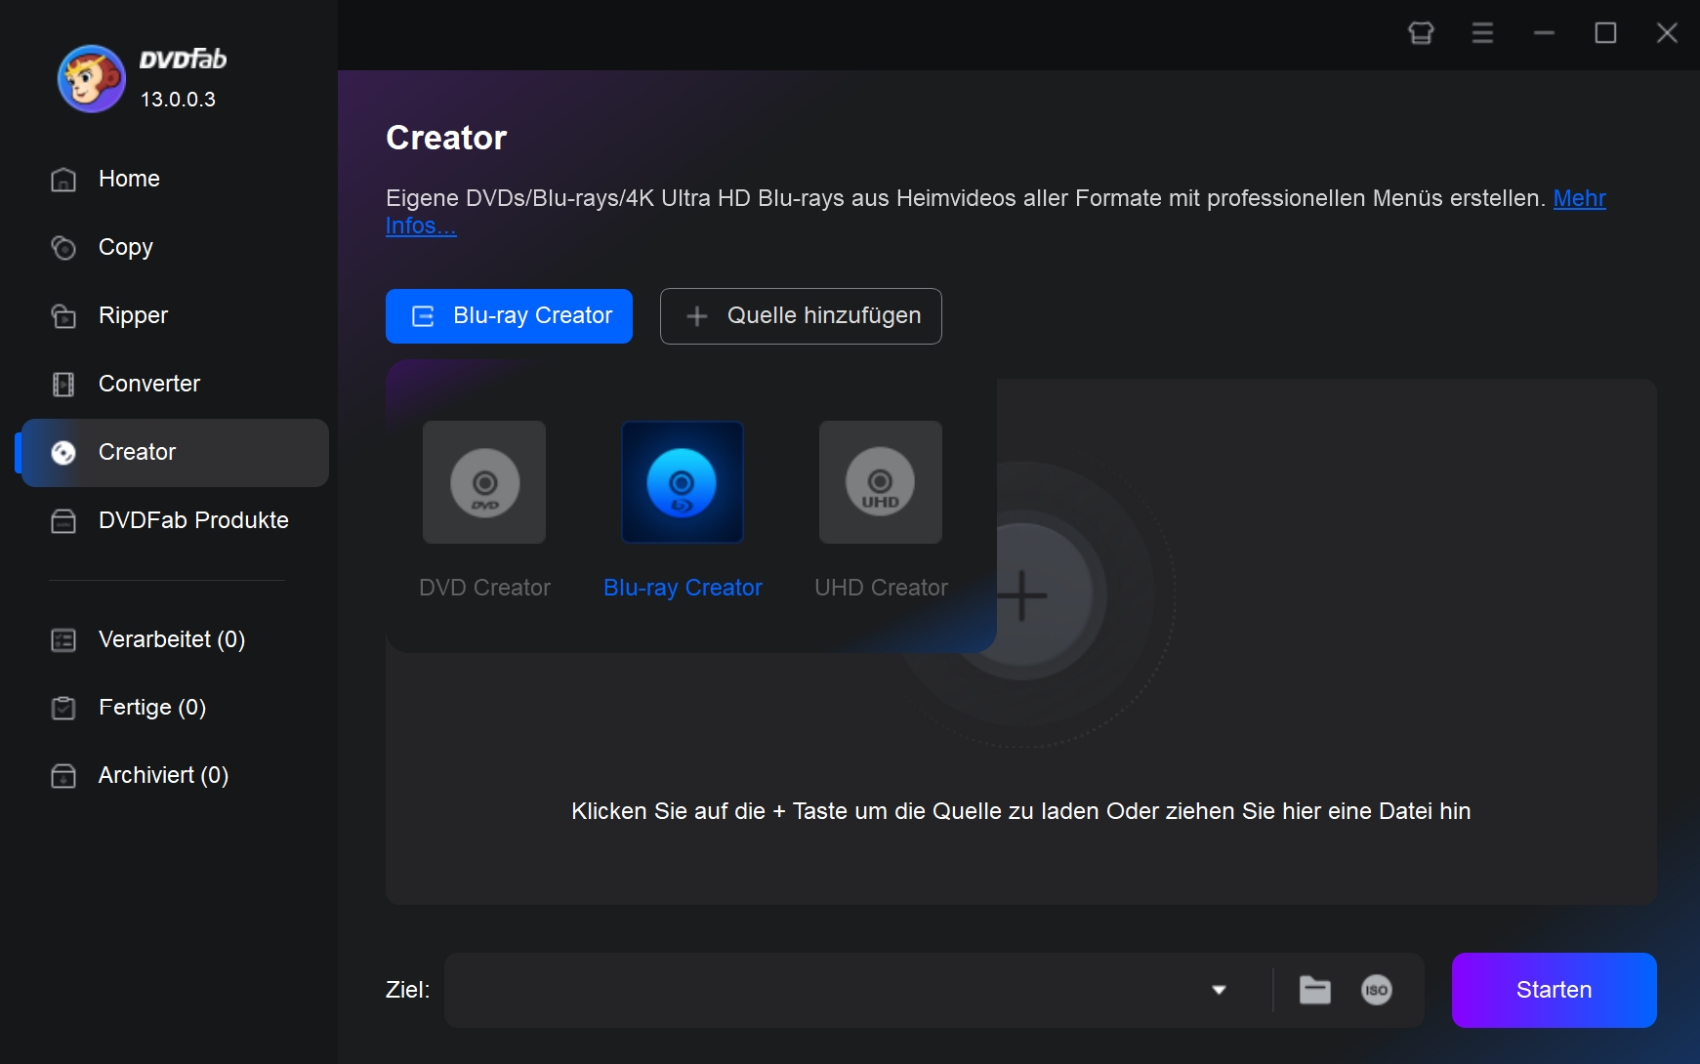Show Fertige (0) finished tasks
The image size is (1700, 1064).
point(175,708)
